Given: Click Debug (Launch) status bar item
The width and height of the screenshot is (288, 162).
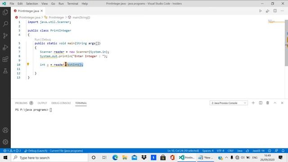Looking at the screenshot, I should tap(54, 151).
